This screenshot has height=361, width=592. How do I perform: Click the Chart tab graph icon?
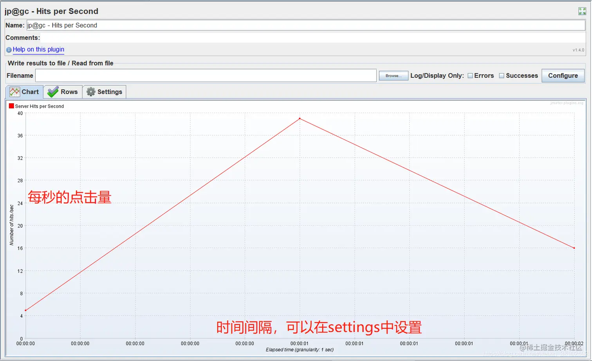click(14, 92)
